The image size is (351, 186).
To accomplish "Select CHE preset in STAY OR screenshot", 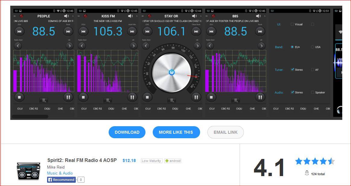I will [x=188, y=109].
